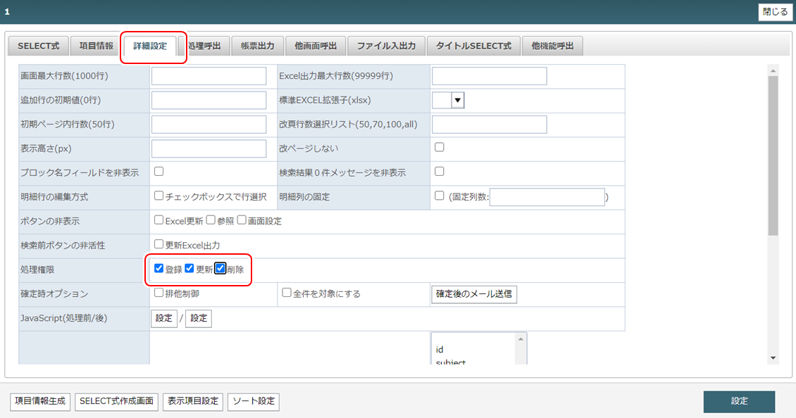Click the main panel scrollbar thumb

[x=773, y=156]
